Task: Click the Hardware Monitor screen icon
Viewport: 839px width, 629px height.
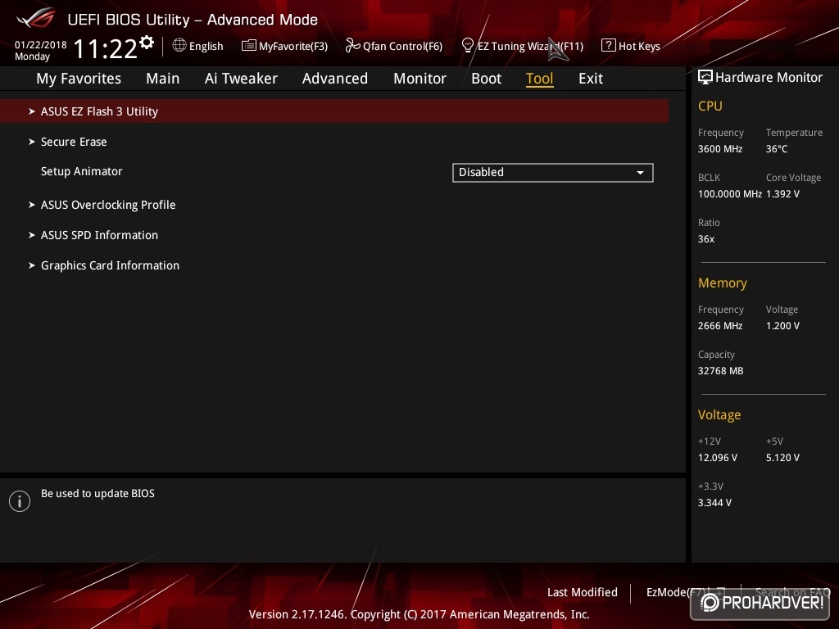Action: coord(705,77)
